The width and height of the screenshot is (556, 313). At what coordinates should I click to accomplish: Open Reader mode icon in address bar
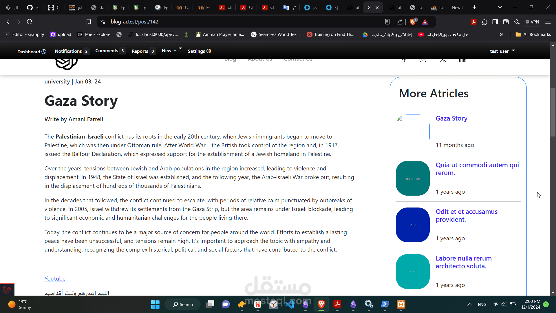[x=387, y=22]
